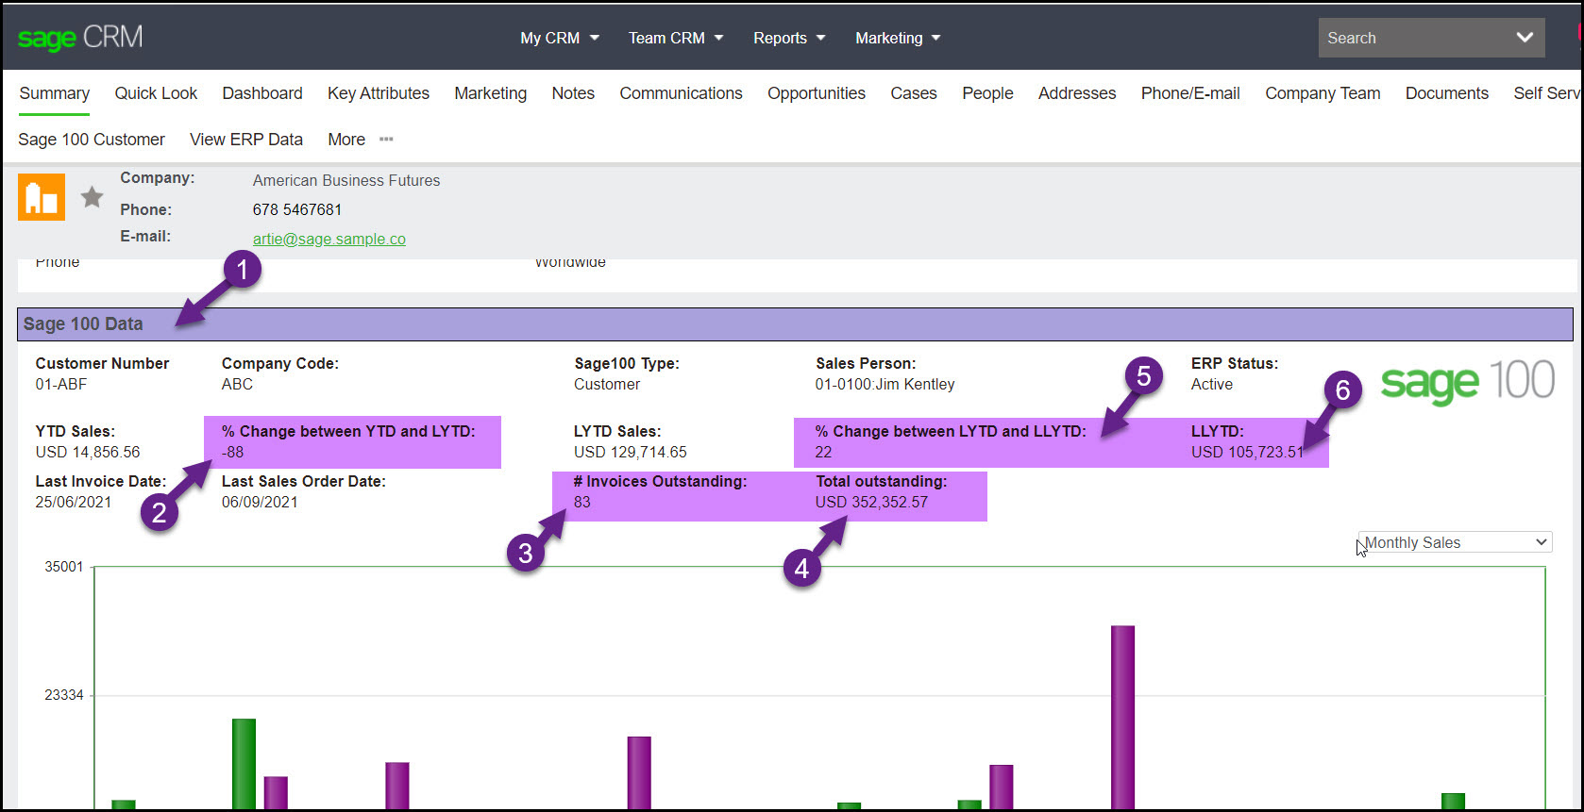Open the Phone/E-mail tab
The width and height of the screenshot is (1584, 812).
(x=1190, y=93)
